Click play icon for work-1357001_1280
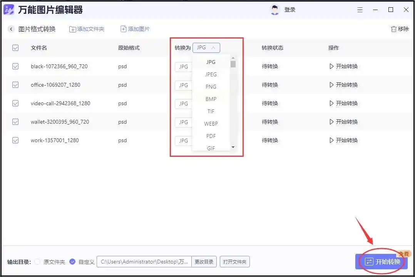The height and width of the screenshot is (277, 415). 331,140
